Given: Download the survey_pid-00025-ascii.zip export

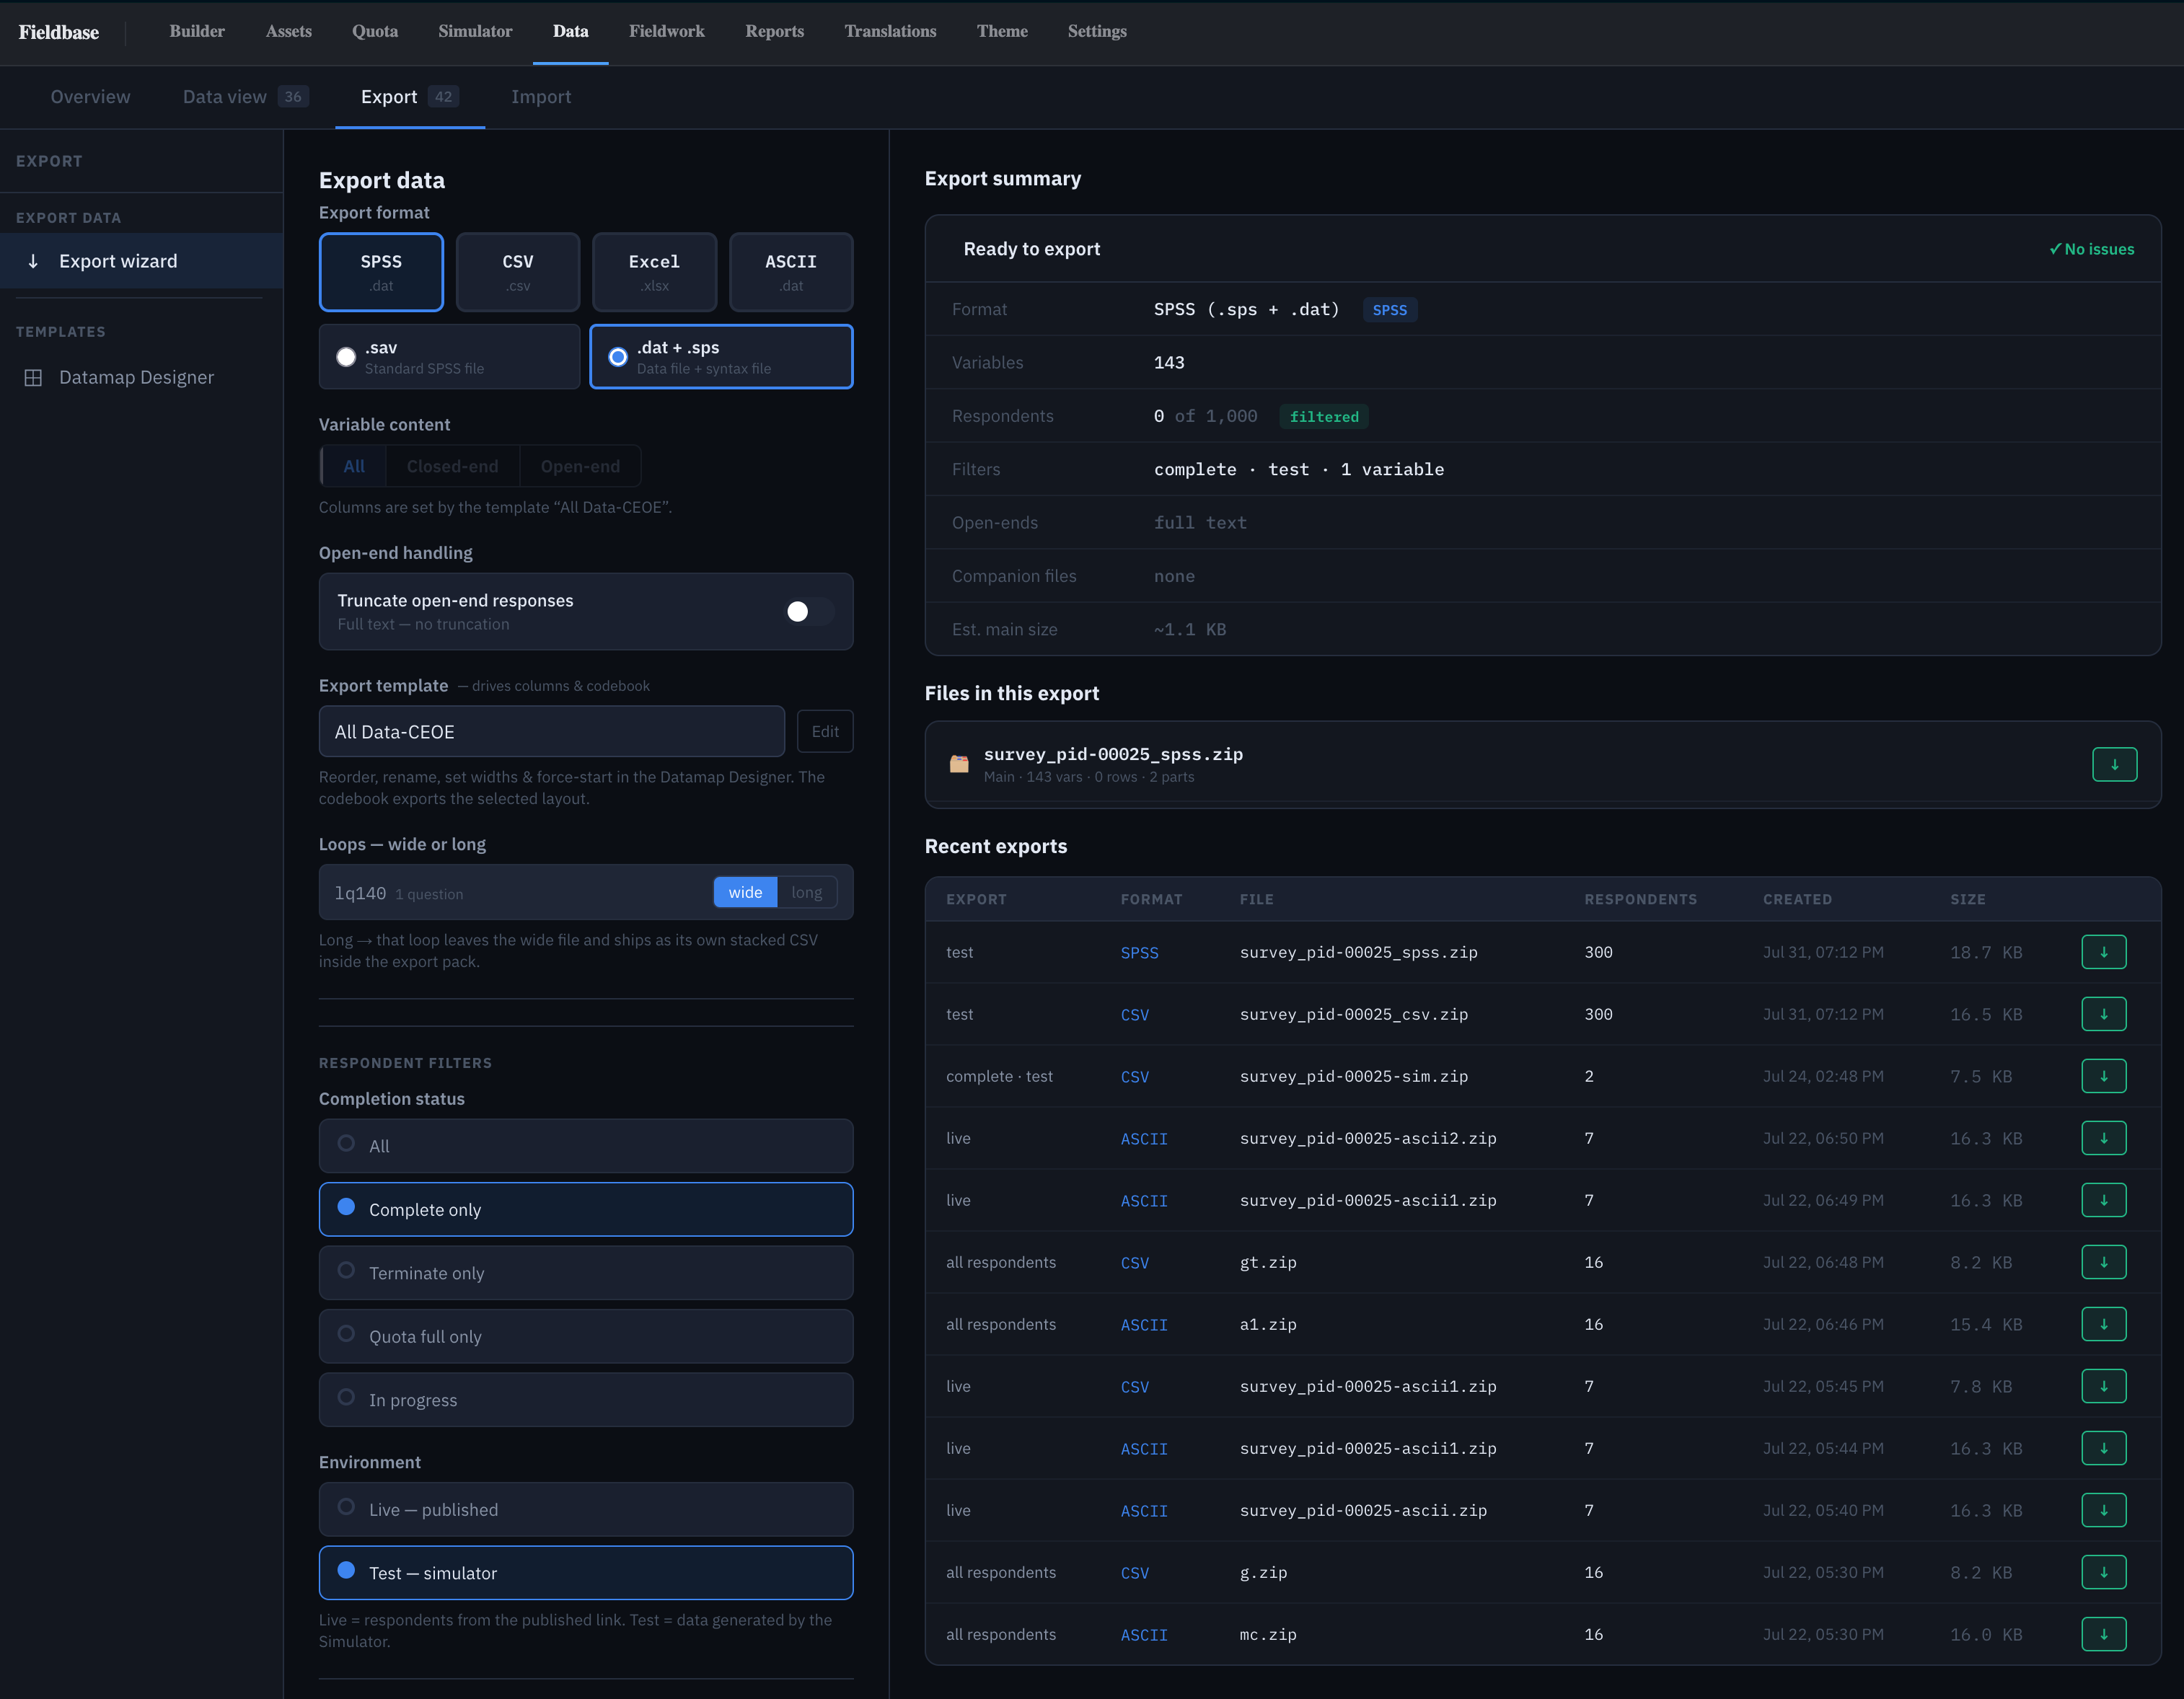Looking at the screenshot, I should pos(2103,1510).
